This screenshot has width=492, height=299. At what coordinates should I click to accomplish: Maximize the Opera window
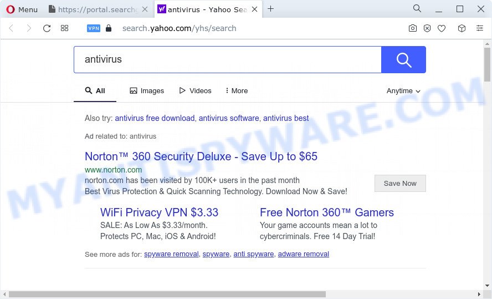(460, 9)
